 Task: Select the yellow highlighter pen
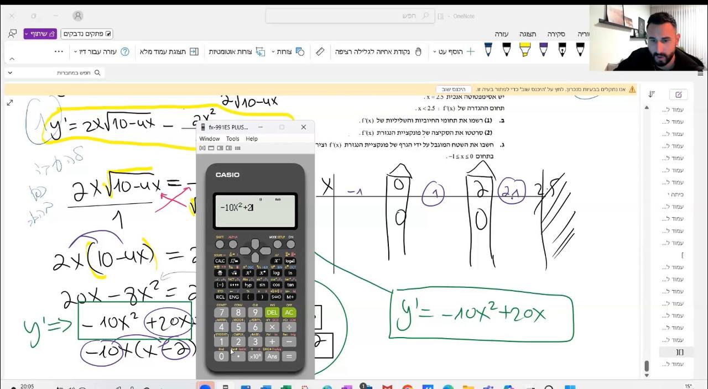point(525,50)
